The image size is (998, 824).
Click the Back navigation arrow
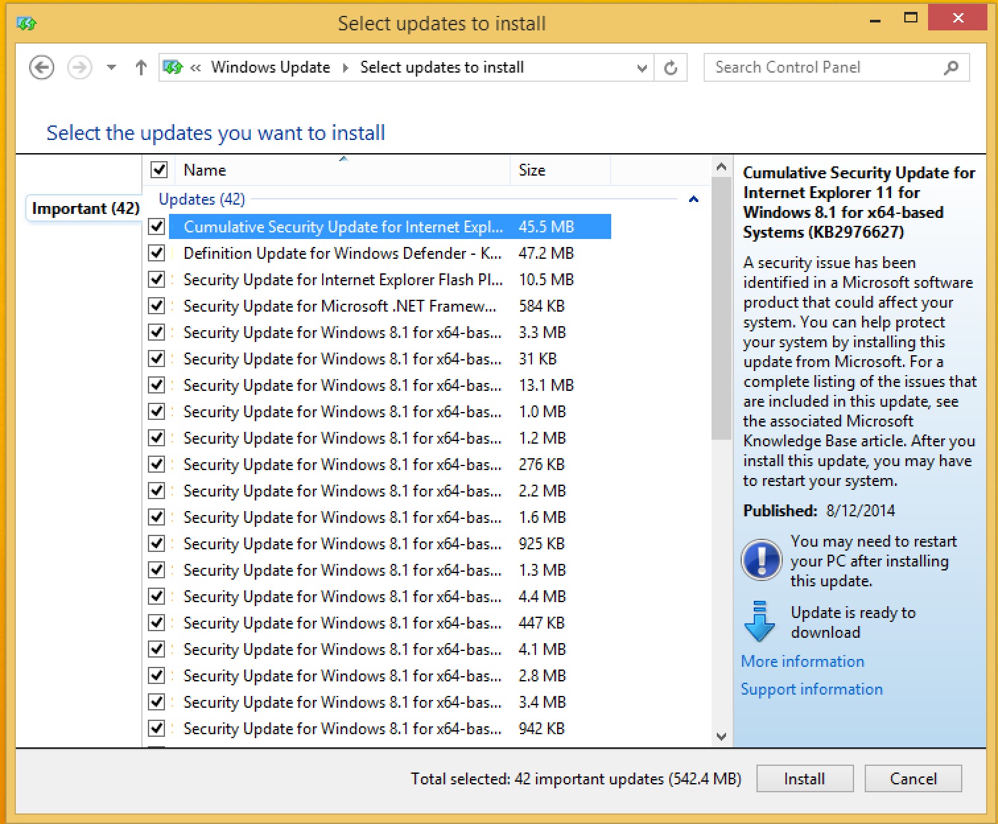[x=42, y=67]
